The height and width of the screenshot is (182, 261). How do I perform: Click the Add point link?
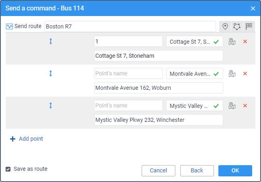pyautogui.click(x=27, y=139)
